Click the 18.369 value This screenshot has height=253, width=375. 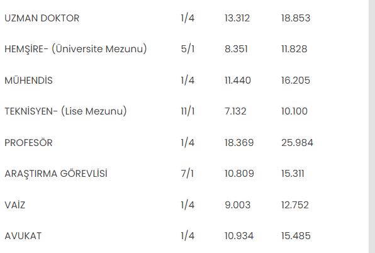pos(239,143)
